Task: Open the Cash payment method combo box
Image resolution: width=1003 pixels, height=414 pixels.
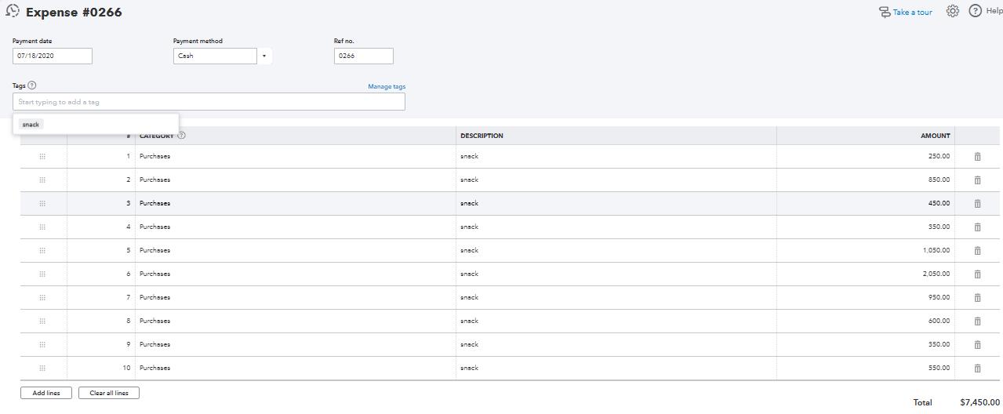Action: click(215, 56)
